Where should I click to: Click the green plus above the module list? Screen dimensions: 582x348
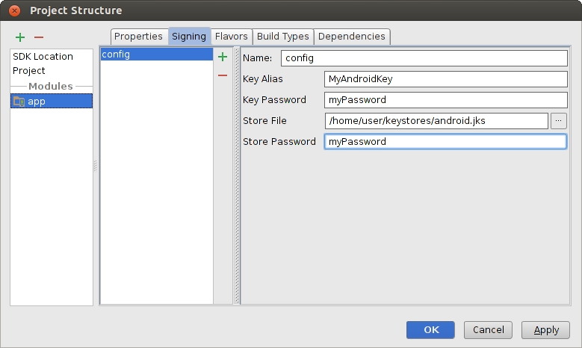click(19, 37)
